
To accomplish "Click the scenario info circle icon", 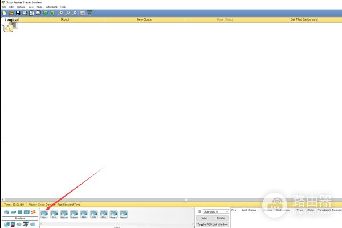I will coord(199,211).
